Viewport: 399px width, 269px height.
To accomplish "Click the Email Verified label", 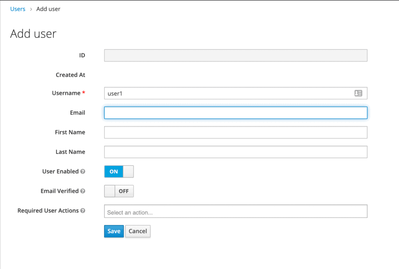I will point(60,191).
